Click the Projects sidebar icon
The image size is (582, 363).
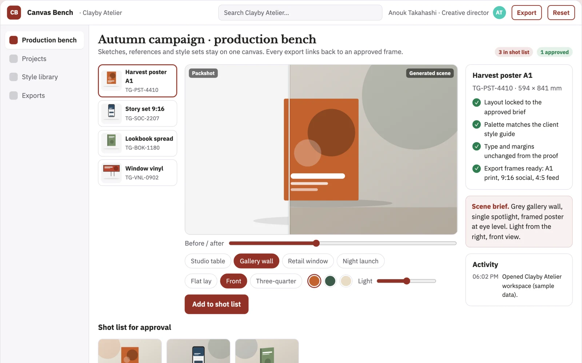coord(13,59)
